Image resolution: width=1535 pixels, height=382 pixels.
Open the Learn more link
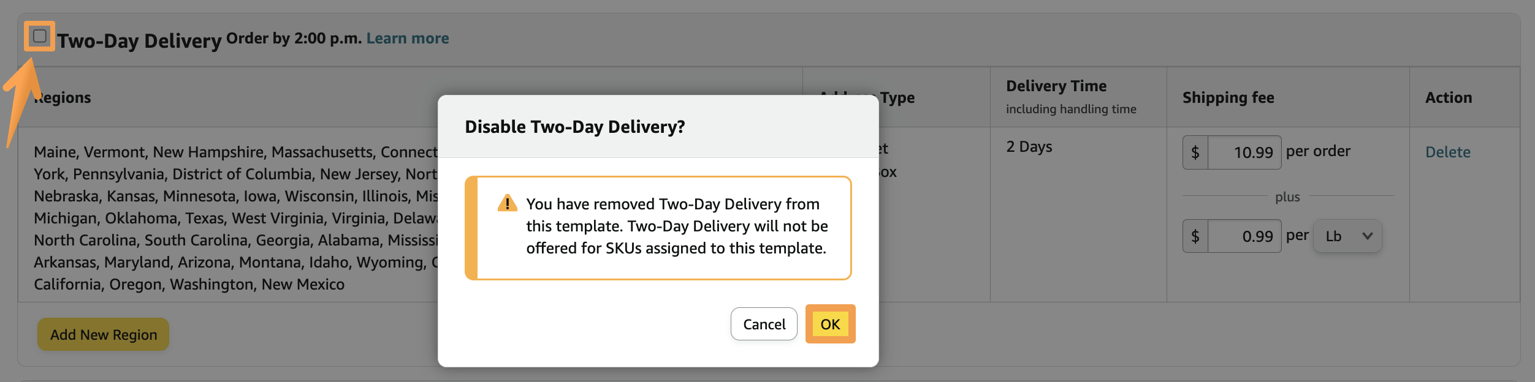click(408, 37)
